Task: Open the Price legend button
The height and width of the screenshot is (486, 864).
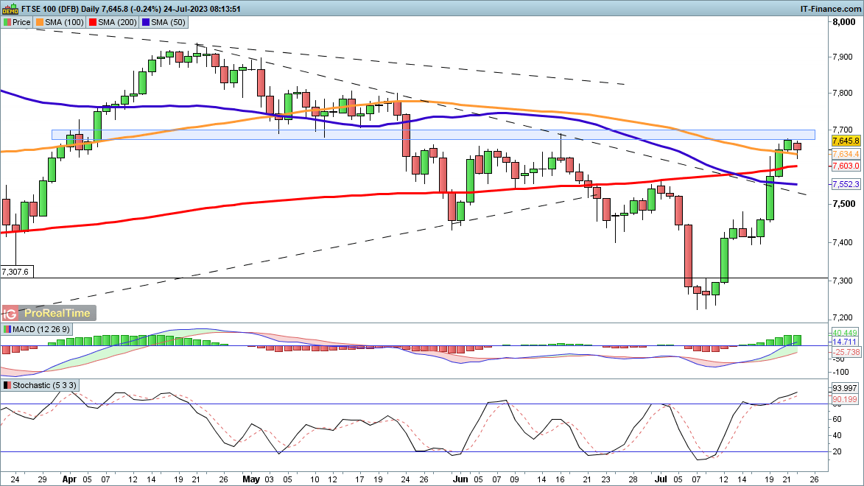Action: click(17, 22)
